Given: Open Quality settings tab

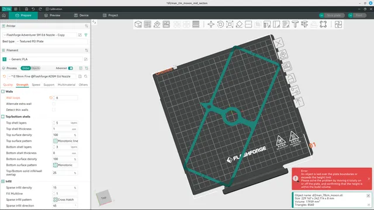Looking at the screenshot, I should 8,85.
